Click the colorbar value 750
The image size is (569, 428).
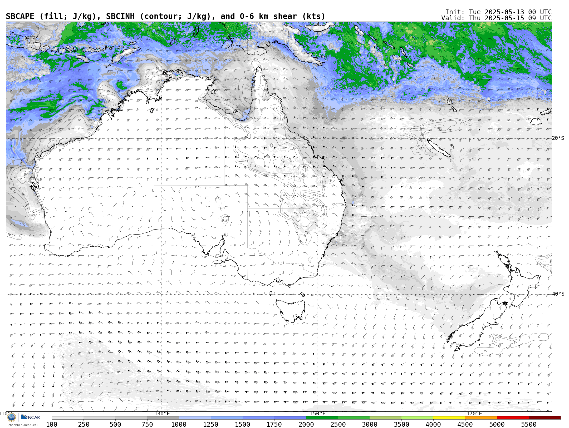[147, 424]
